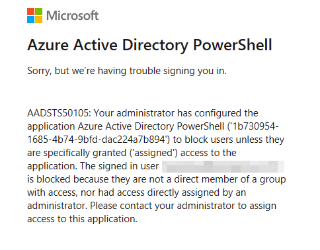This screenshot has height=250, width=320.
Task: Click the '1b730954-' application ID segment
Action: tap(255, 126)
